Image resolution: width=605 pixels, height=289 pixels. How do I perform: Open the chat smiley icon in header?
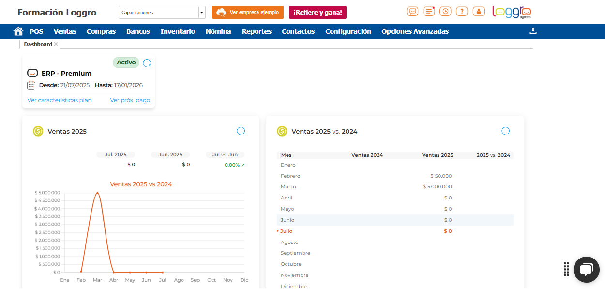pos(413,11)
